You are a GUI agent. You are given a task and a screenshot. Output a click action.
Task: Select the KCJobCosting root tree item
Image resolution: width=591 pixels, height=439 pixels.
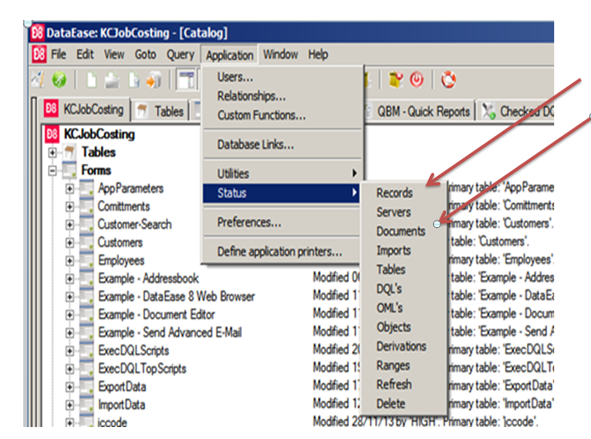pos(99,134)
